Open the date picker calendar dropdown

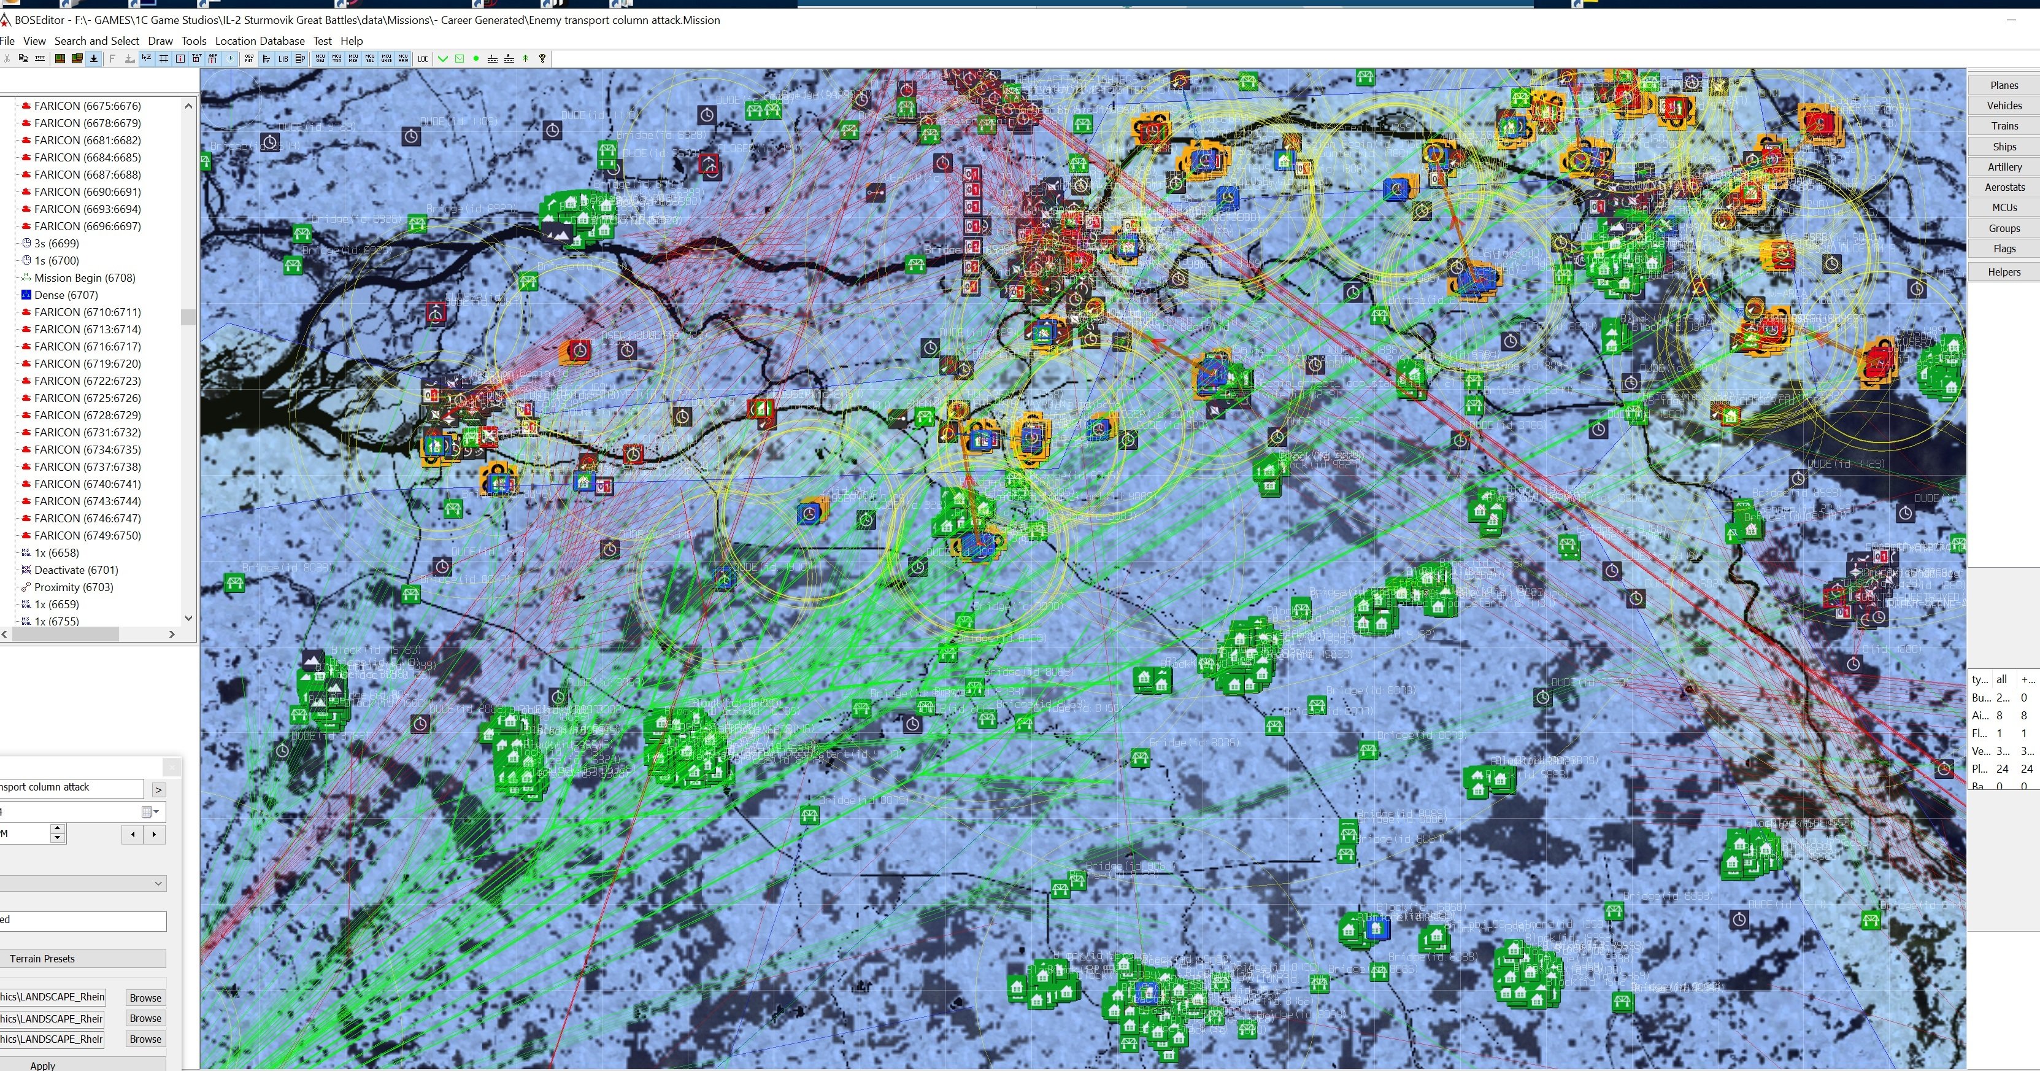coord(150,812)
